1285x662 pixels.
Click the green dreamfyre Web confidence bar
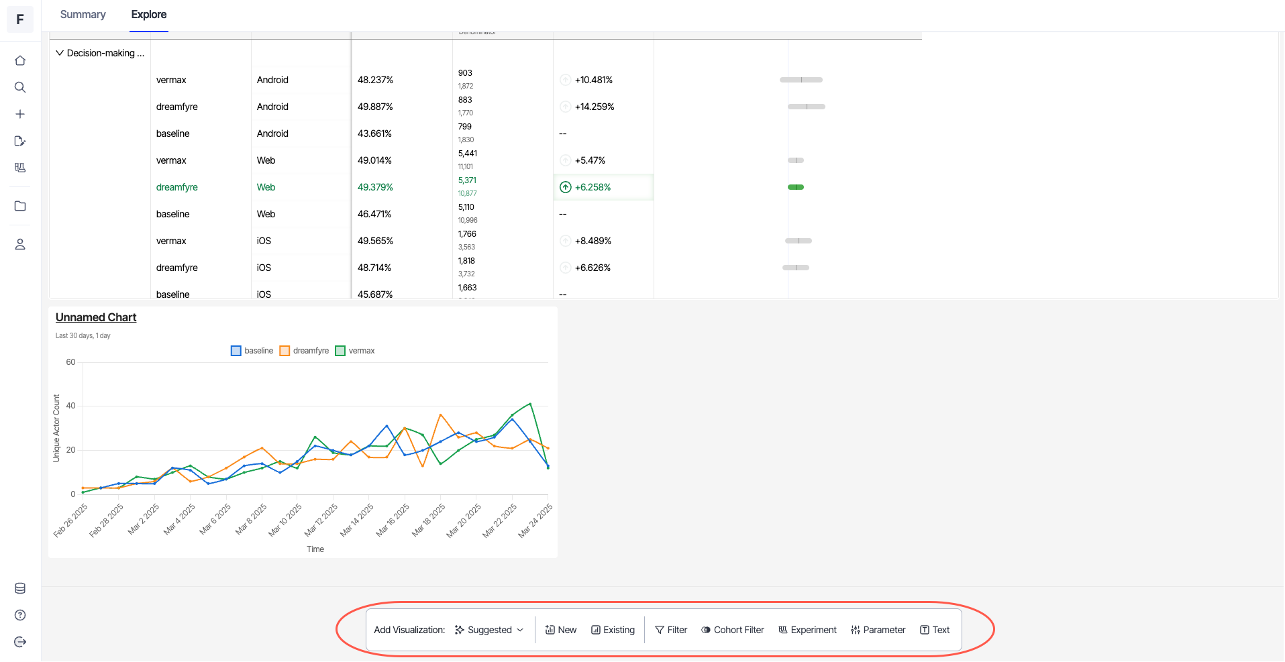pos(796,187)
